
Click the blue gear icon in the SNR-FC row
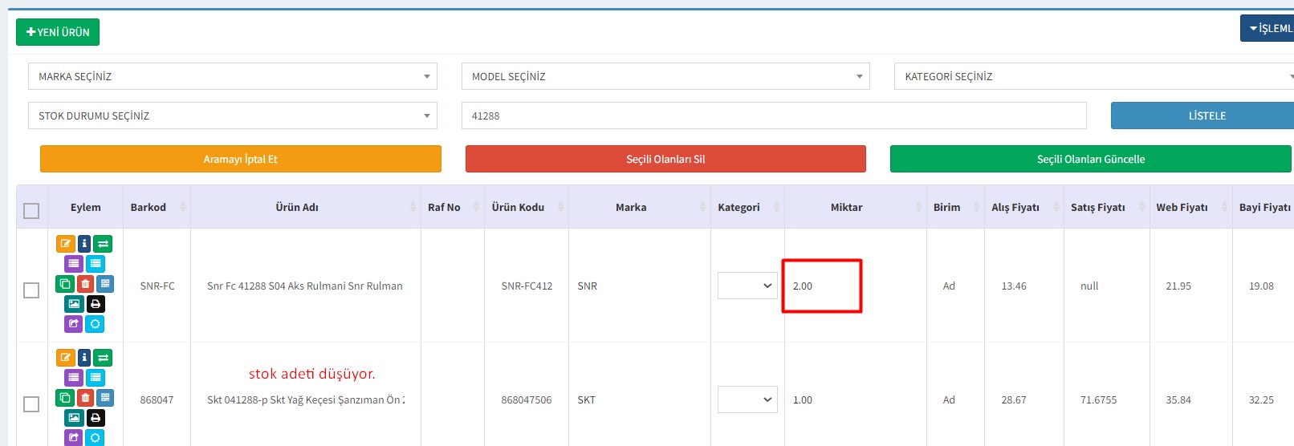(95, 324)
